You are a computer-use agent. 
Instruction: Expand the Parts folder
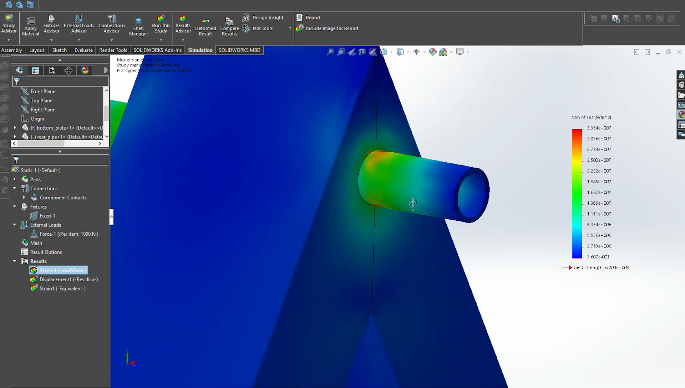coord(15,179)
